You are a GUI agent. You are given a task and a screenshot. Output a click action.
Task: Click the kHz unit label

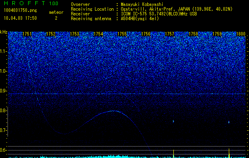(x=4, y=32)
